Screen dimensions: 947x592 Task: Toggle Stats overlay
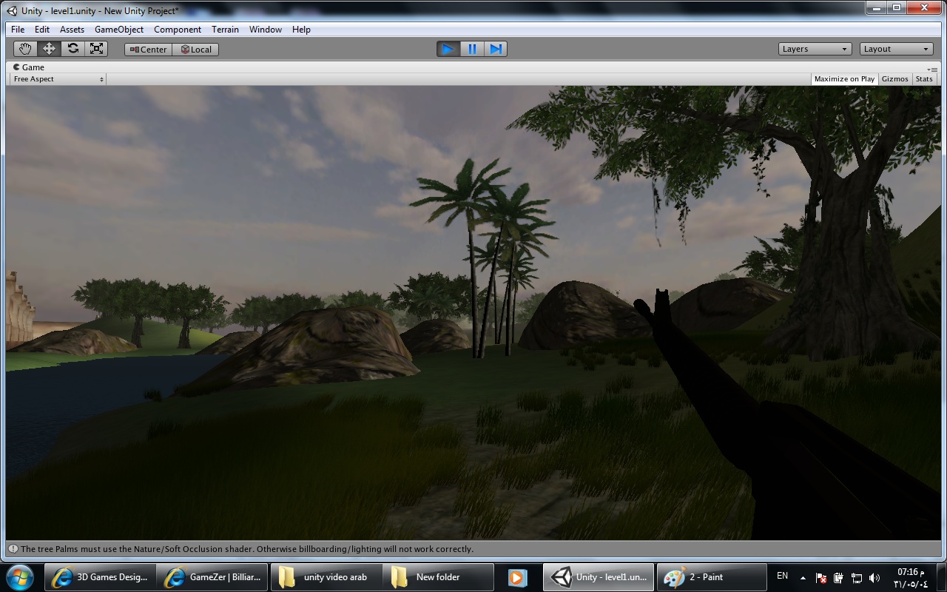(924, 79)
